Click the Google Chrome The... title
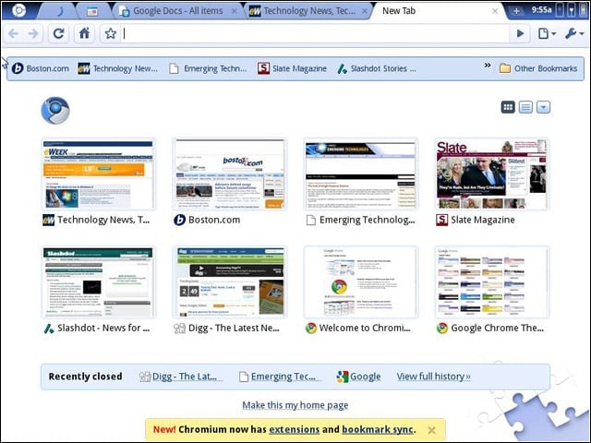Image resolution: width=591 pixels, height=443 pixels. pyautogui.click(x=497, y=328)
